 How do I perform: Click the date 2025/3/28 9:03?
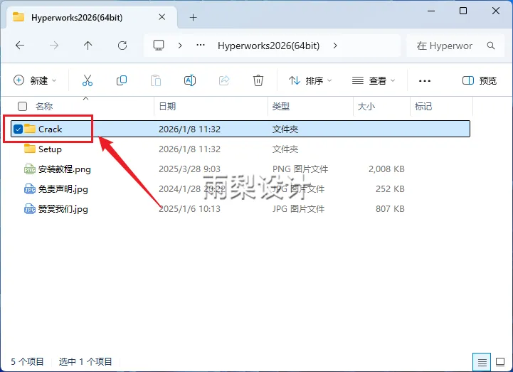189,169
